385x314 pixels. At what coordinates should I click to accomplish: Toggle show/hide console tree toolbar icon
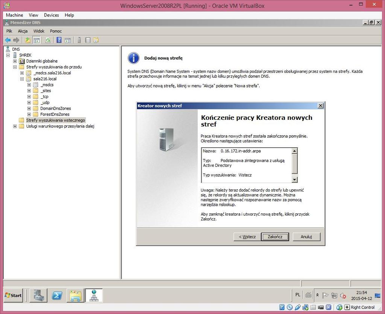tap(36, 40)
